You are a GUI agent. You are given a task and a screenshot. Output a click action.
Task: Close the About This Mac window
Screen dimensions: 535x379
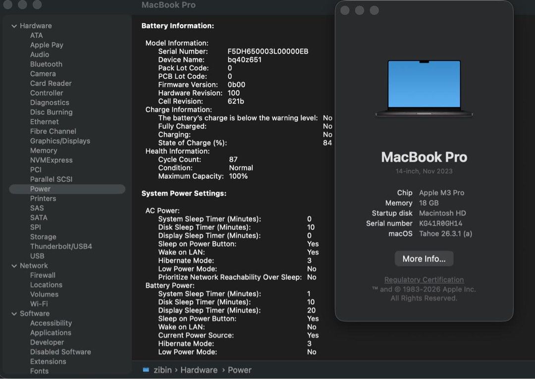345,10
